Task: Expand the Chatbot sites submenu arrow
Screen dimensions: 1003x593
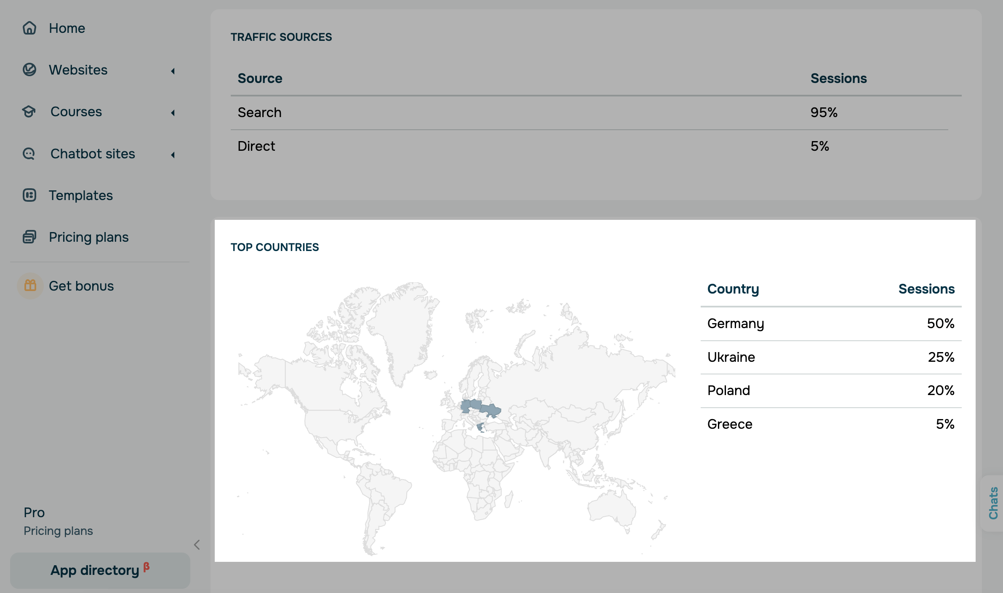Action: click(173, 155)
